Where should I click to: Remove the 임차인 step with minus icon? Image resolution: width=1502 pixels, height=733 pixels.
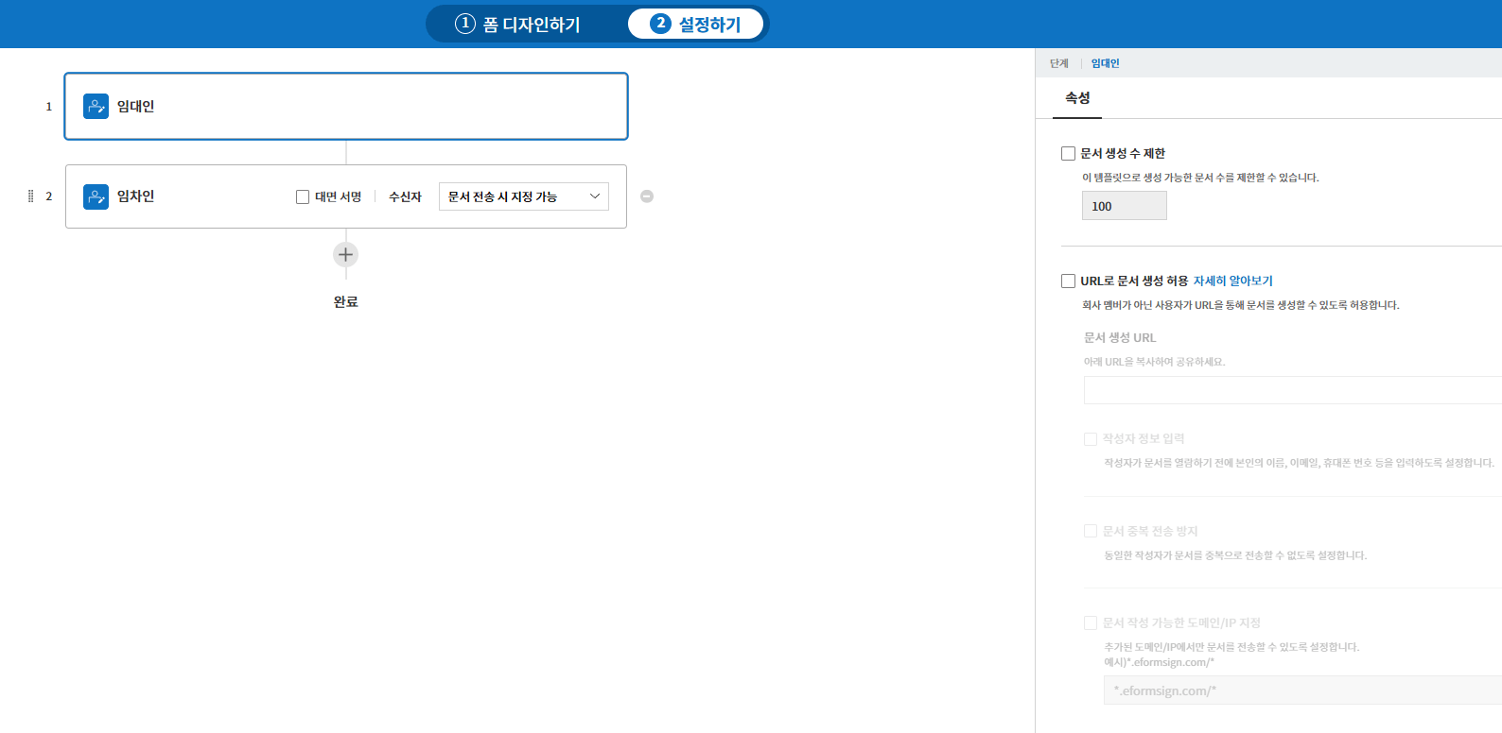(x=647, y=196)
